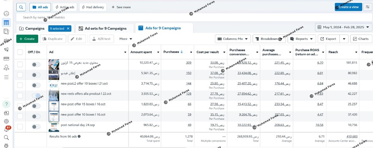Toggle on the إعلان فيديو ad switch
Viewport: 373px width, 148px height.
coord(36,75)
